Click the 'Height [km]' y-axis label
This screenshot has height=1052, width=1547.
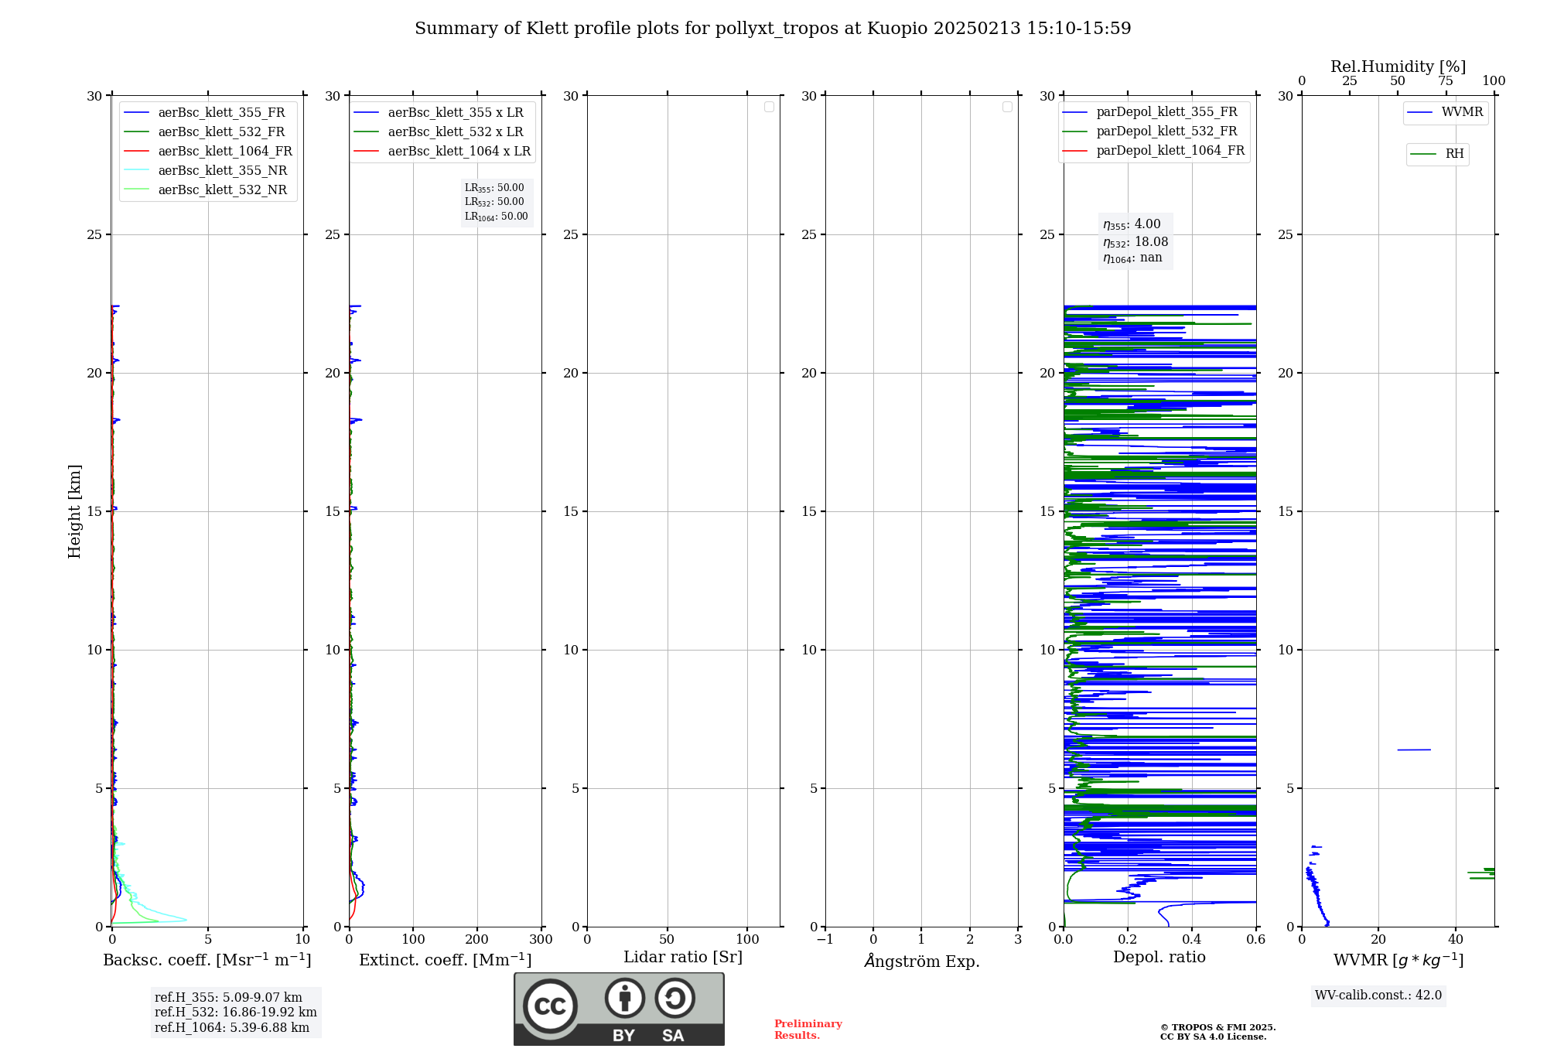click(x=74, y=511)
